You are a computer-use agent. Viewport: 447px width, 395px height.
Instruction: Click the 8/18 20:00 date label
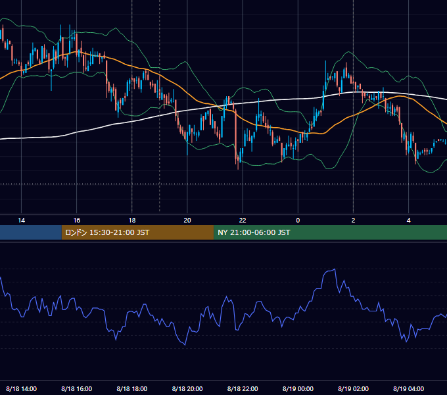[187, 388]
